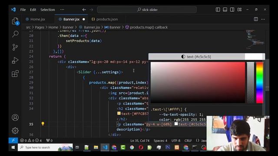Open the XAMPP taskbar icon
Viewport: 278px width, 156px height.
[x=177, y=147]
